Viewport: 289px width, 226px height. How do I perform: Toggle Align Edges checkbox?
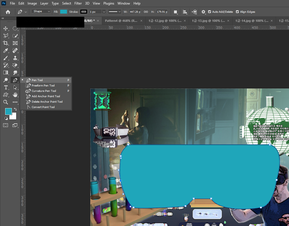[x=237, y=12]
